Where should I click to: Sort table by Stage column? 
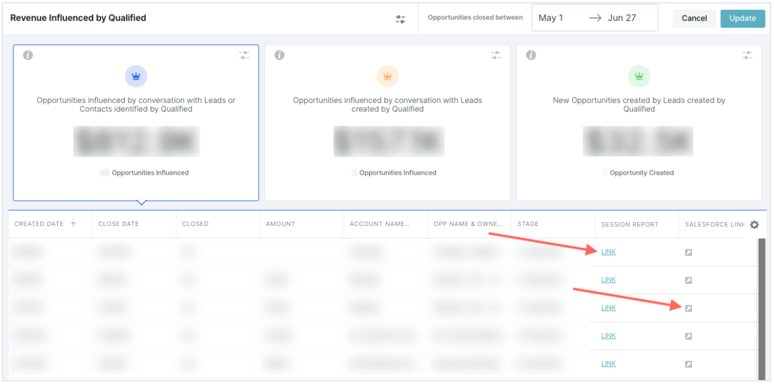pos(528,224)
